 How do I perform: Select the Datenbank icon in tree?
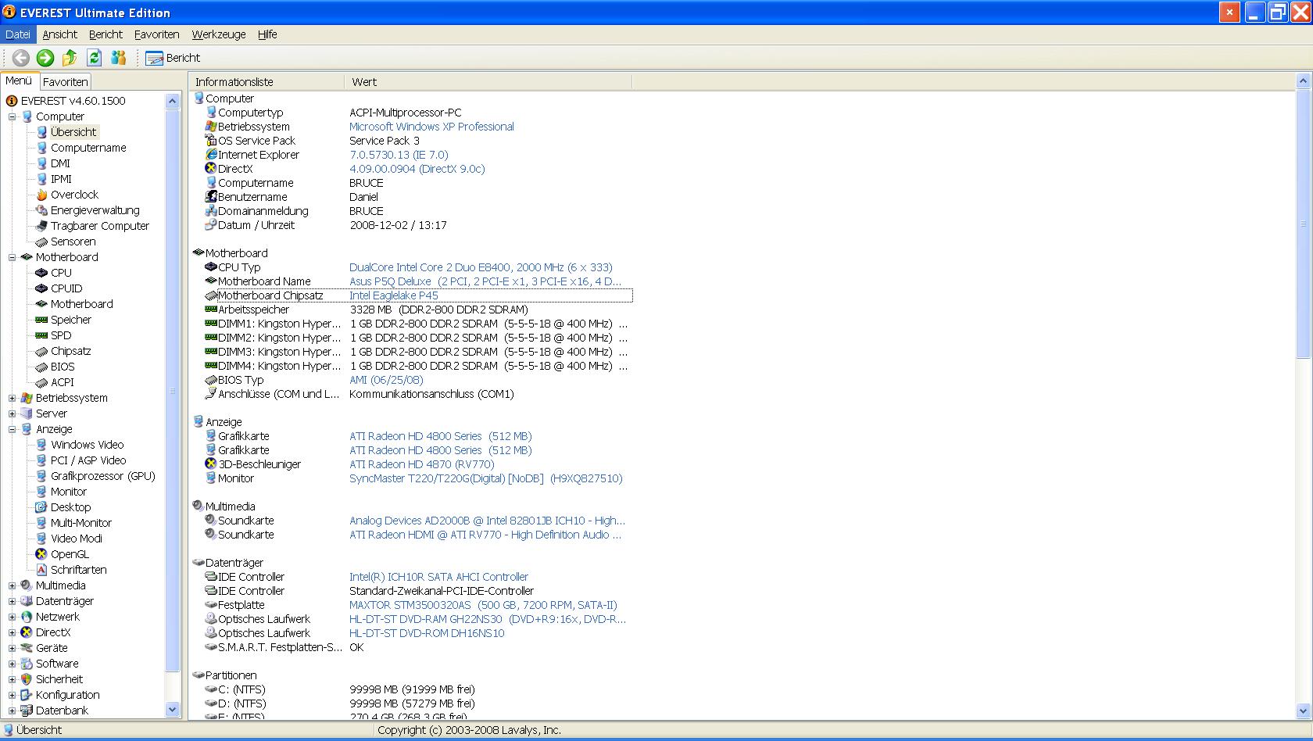[x=27, y=711]
